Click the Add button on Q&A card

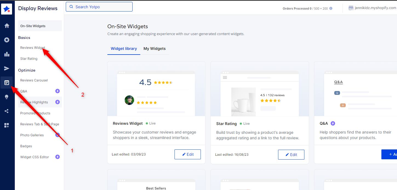click(x=389, y=154)
